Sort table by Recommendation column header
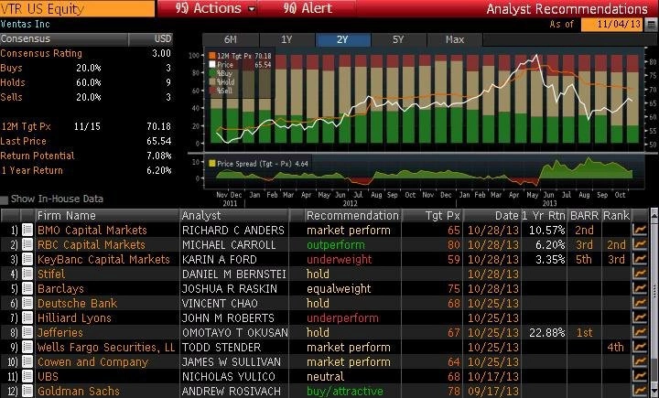This screenshot has height=398, width=659. [352, 216]
